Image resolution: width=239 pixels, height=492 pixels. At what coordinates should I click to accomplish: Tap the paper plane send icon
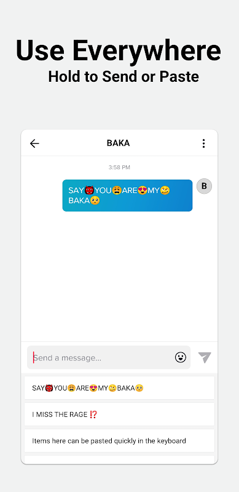pyautogui.click(x=205, y=357)
